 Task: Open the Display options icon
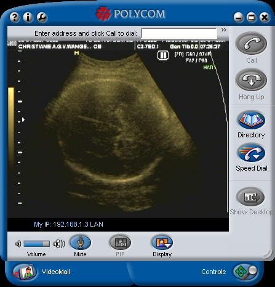tap(162, 242)
